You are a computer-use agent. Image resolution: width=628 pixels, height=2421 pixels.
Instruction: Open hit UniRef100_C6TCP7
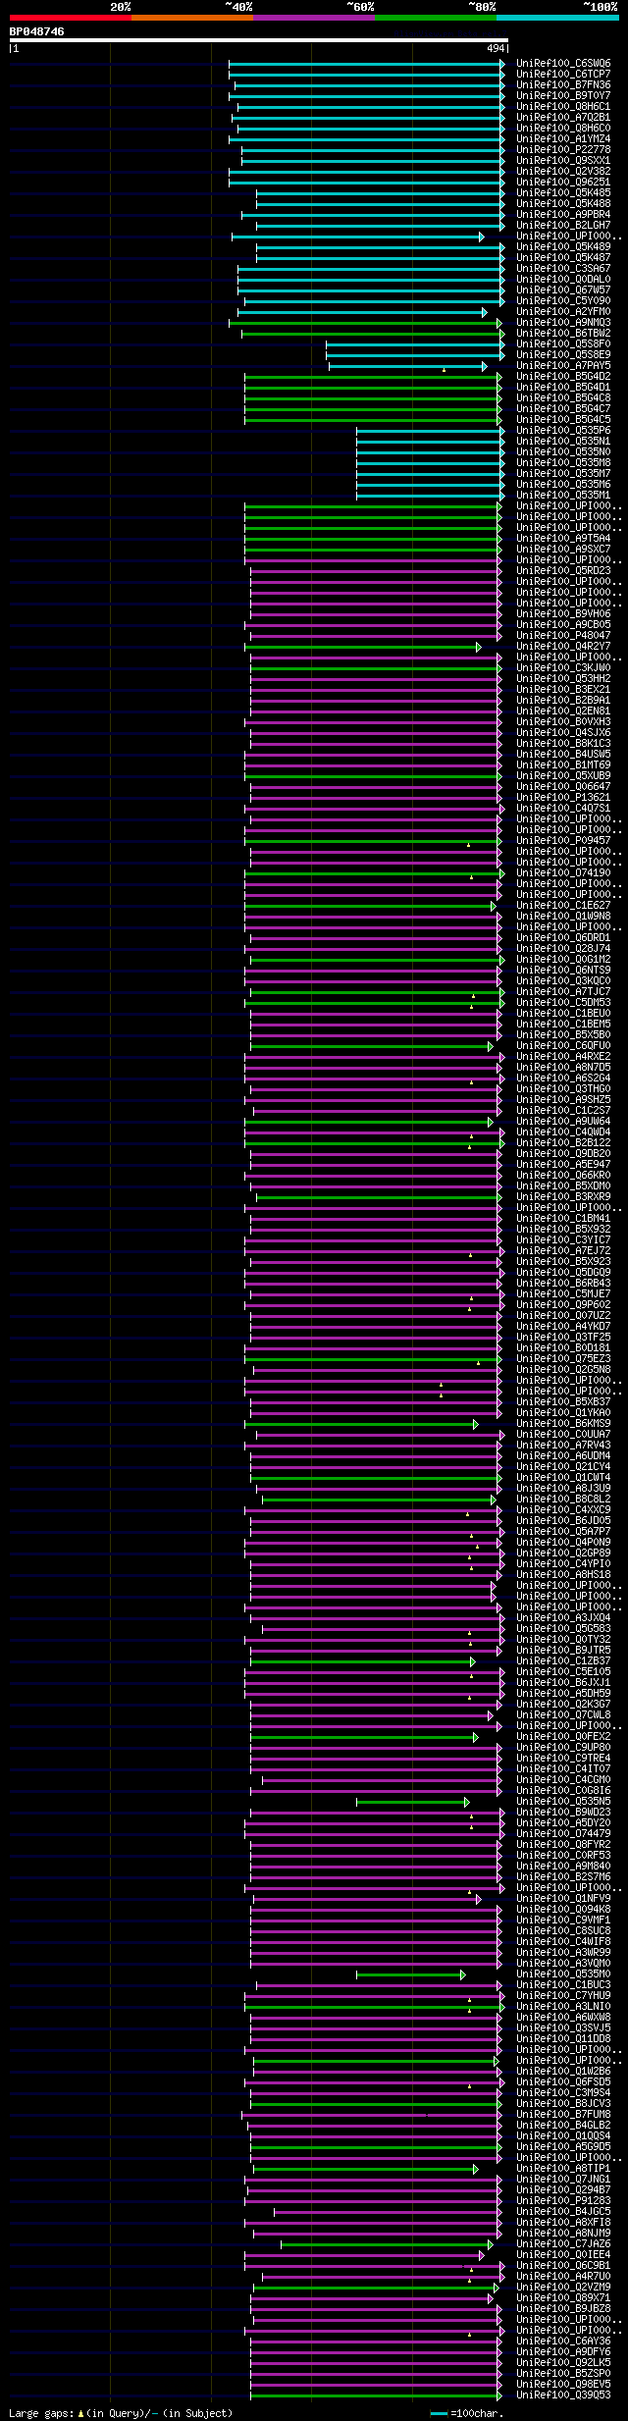pyautogui.click(x=563, y=75)
